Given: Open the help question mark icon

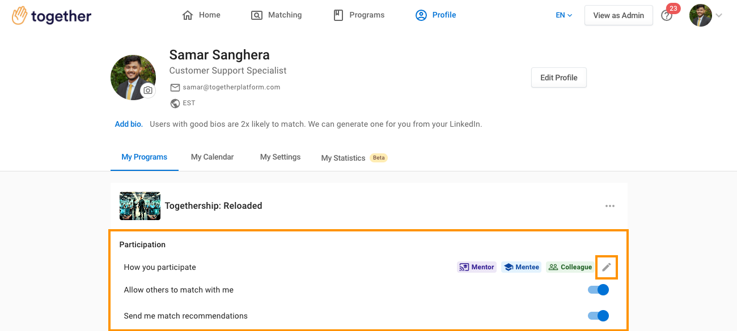Looking at the screenshot, I should [667, 16].
